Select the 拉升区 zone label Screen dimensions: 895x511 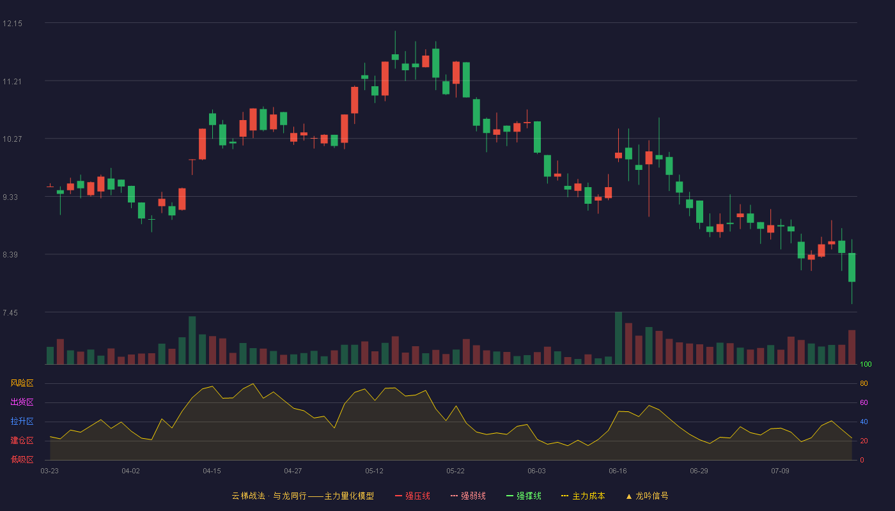[x=22, y=422]
